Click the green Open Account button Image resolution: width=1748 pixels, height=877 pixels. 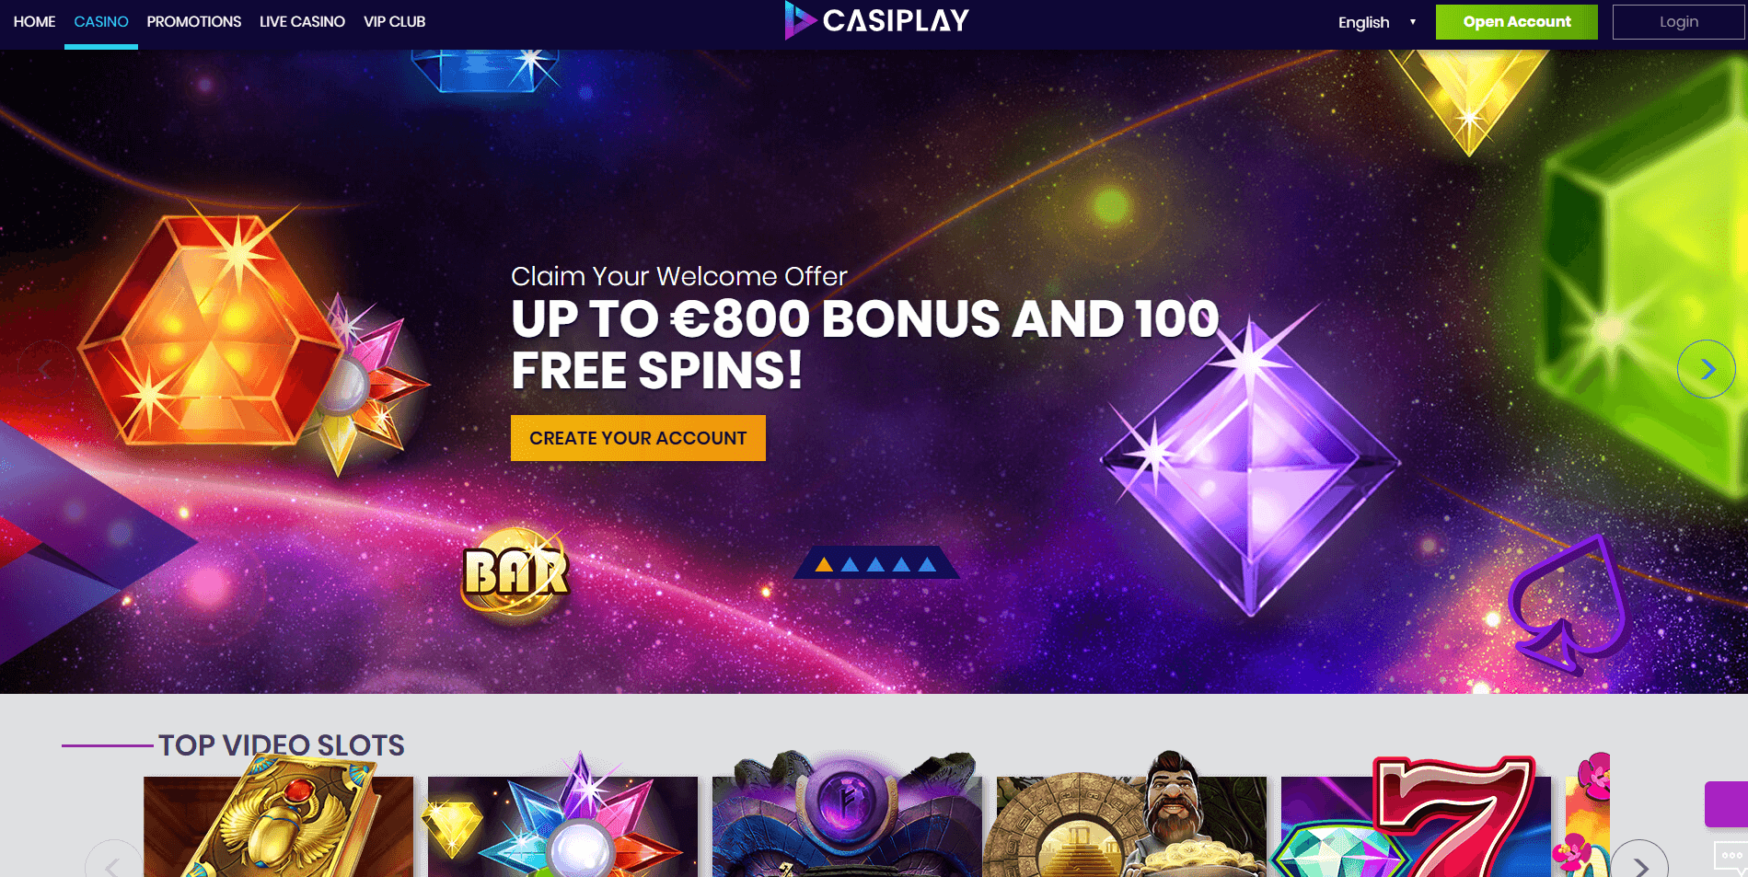tap(1517, 22)
